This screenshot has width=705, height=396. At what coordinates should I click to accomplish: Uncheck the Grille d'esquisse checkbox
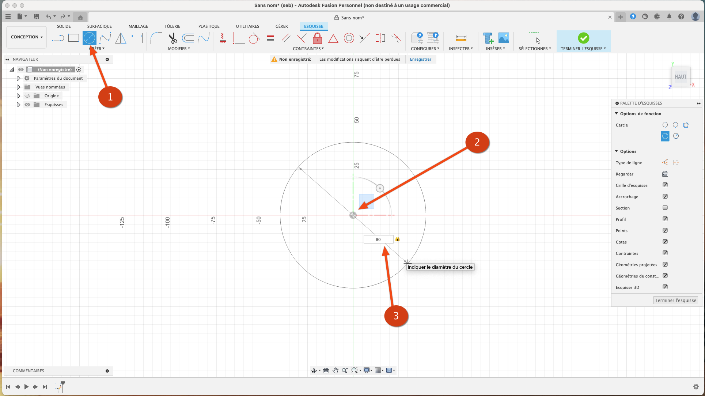pyautogui.click(x=665, y=185)
